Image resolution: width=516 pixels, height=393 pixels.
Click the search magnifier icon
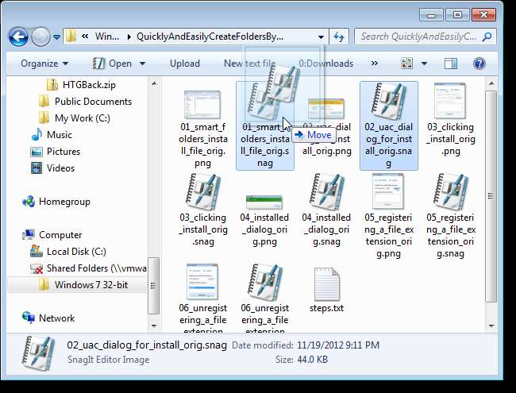pyautogui.click(x=487, y=37)
